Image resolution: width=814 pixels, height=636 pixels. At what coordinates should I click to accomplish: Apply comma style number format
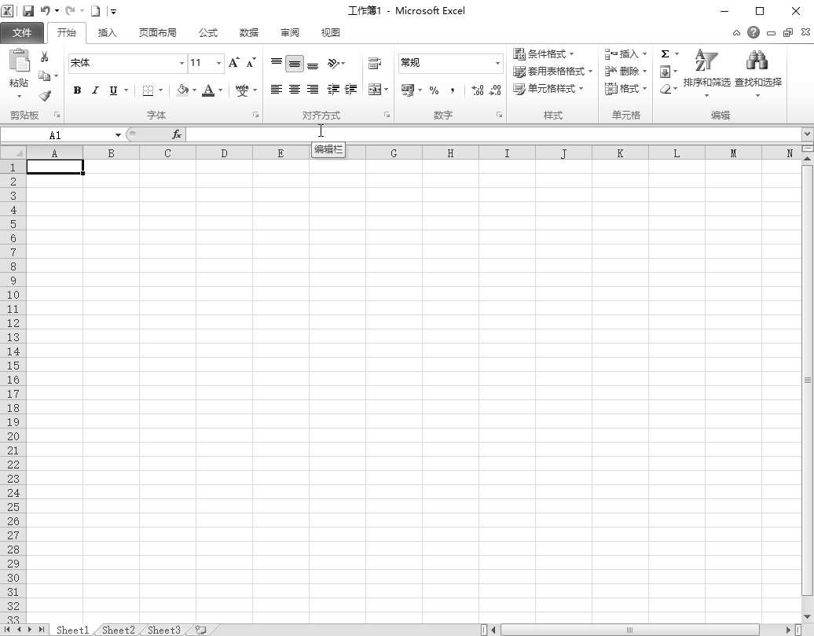tap(453, 90)
